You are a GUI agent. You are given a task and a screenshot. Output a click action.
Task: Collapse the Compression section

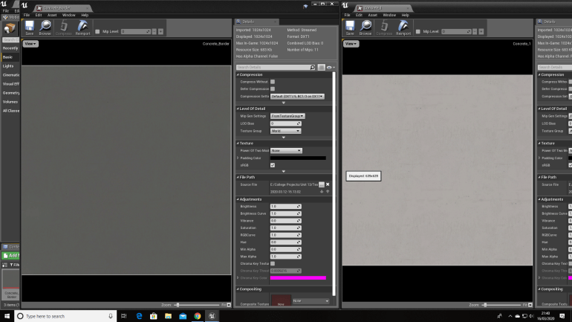pos(238,74)
